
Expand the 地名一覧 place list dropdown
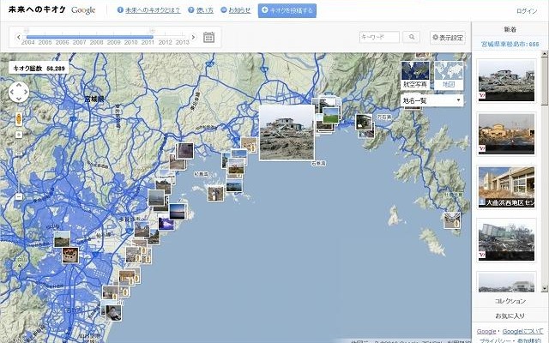point(431,101)
